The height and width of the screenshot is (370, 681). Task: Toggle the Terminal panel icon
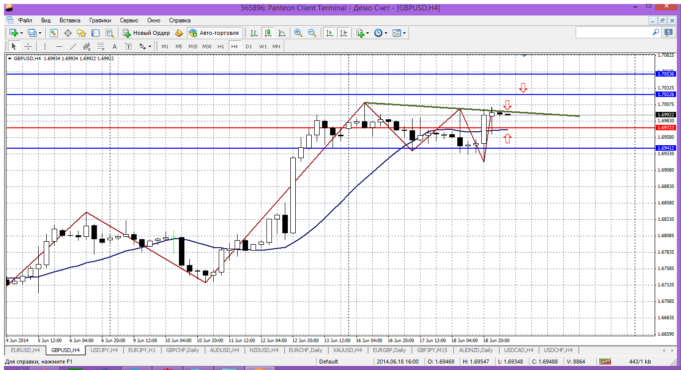point(95,33)
